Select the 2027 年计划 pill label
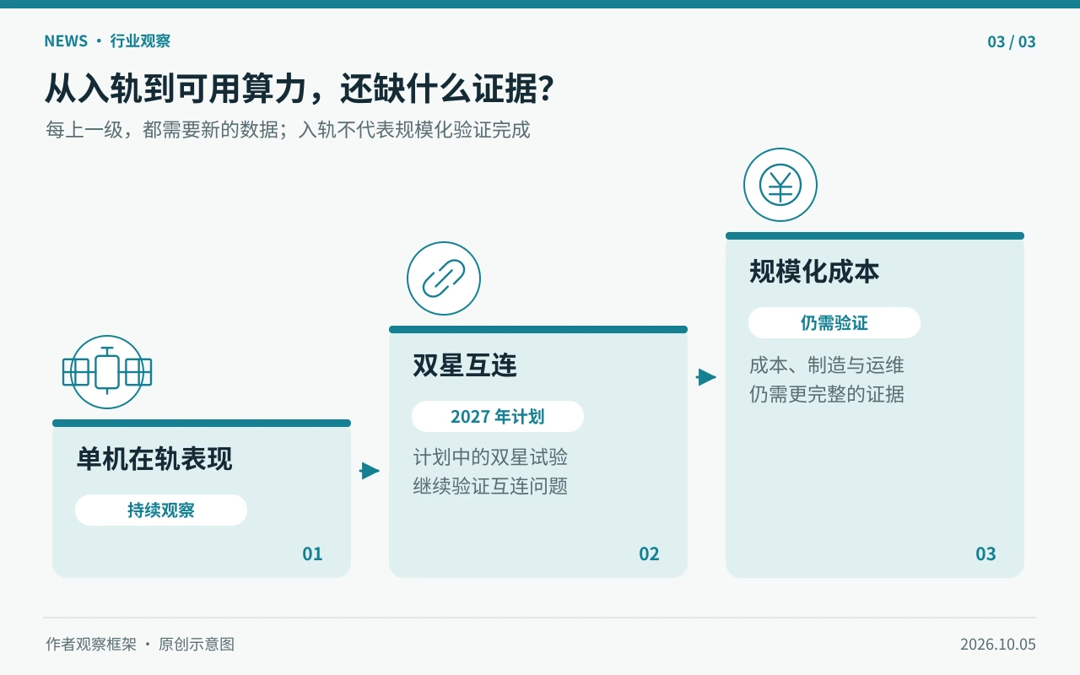This screenshot has height=675, width=1080. click(x=498, y=417)
